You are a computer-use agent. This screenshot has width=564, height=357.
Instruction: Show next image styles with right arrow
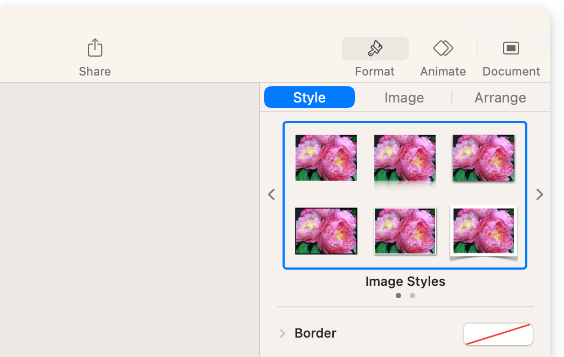coord(539,195)
